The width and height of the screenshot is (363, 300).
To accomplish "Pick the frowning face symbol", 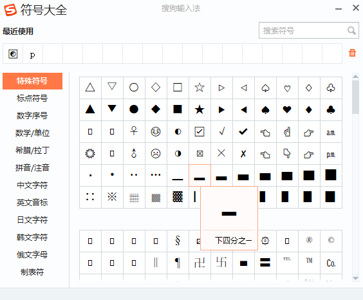I will click(x=156, y=153).
